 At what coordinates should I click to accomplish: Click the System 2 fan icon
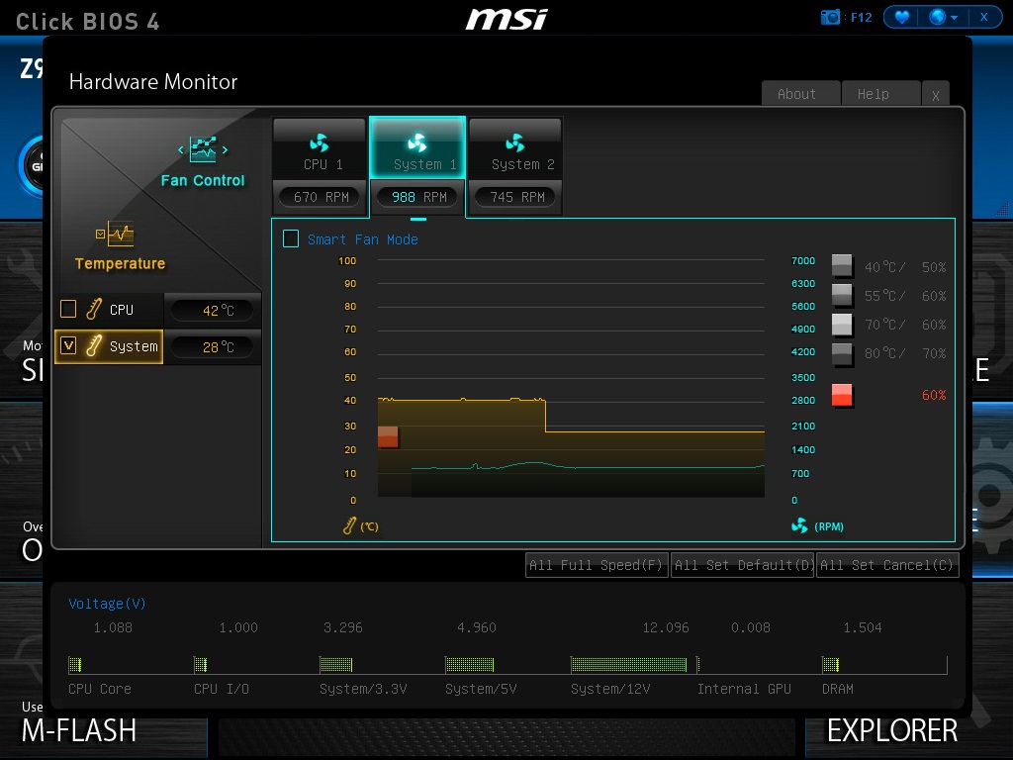(514, 142)
